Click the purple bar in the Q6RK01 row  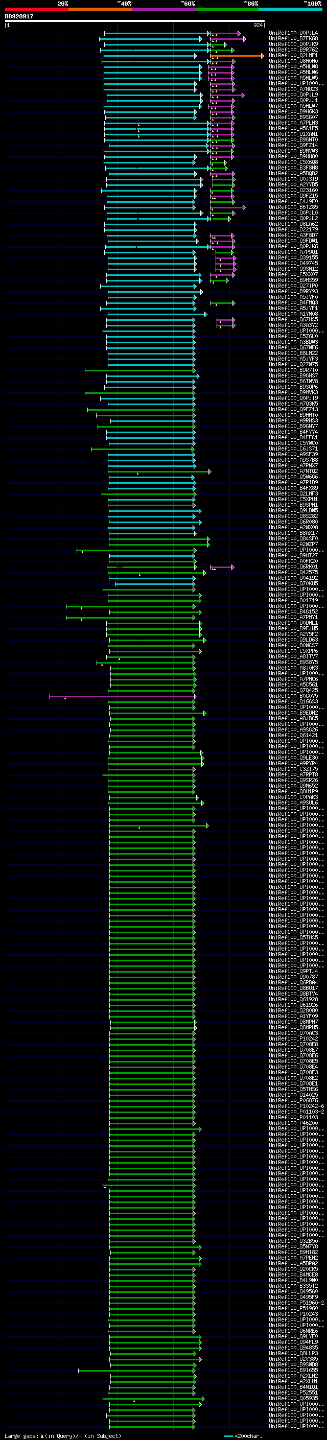click(x=222, y=568)
